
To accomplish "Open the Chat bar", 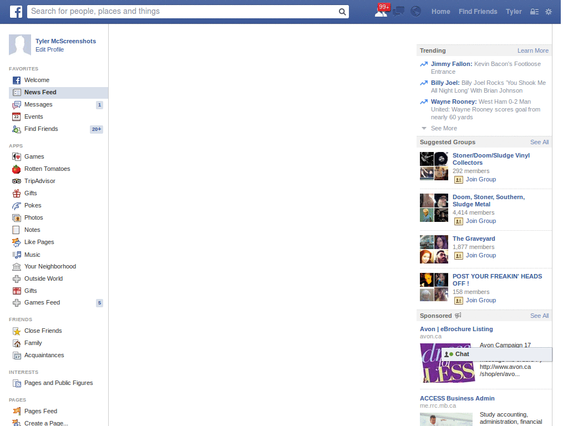I will tap(496, 354).
